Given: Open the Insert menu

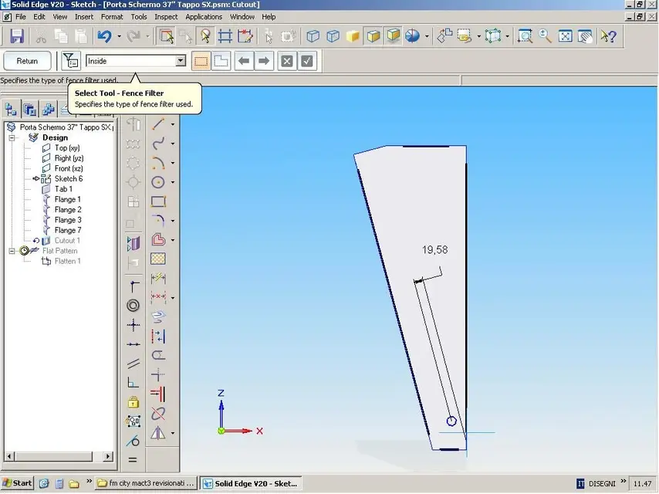Looking at the screenshot, I should [84, 17].
